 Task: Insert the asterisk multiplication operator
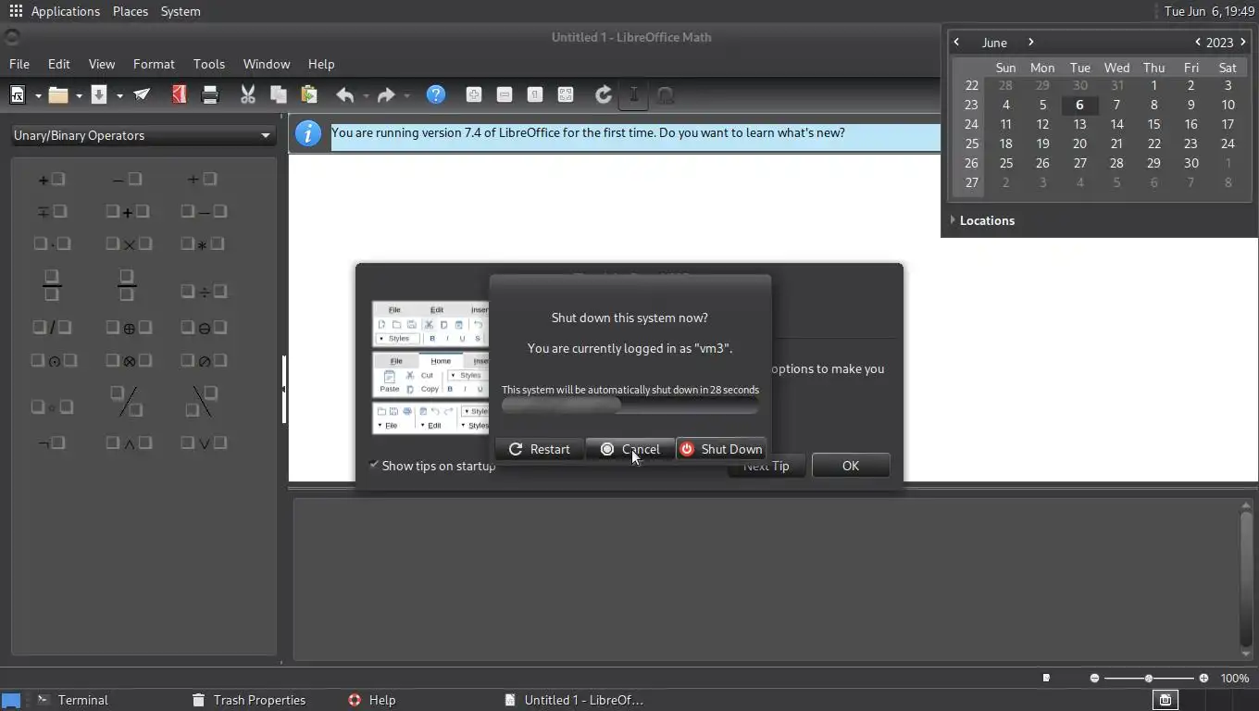[204, 243]
